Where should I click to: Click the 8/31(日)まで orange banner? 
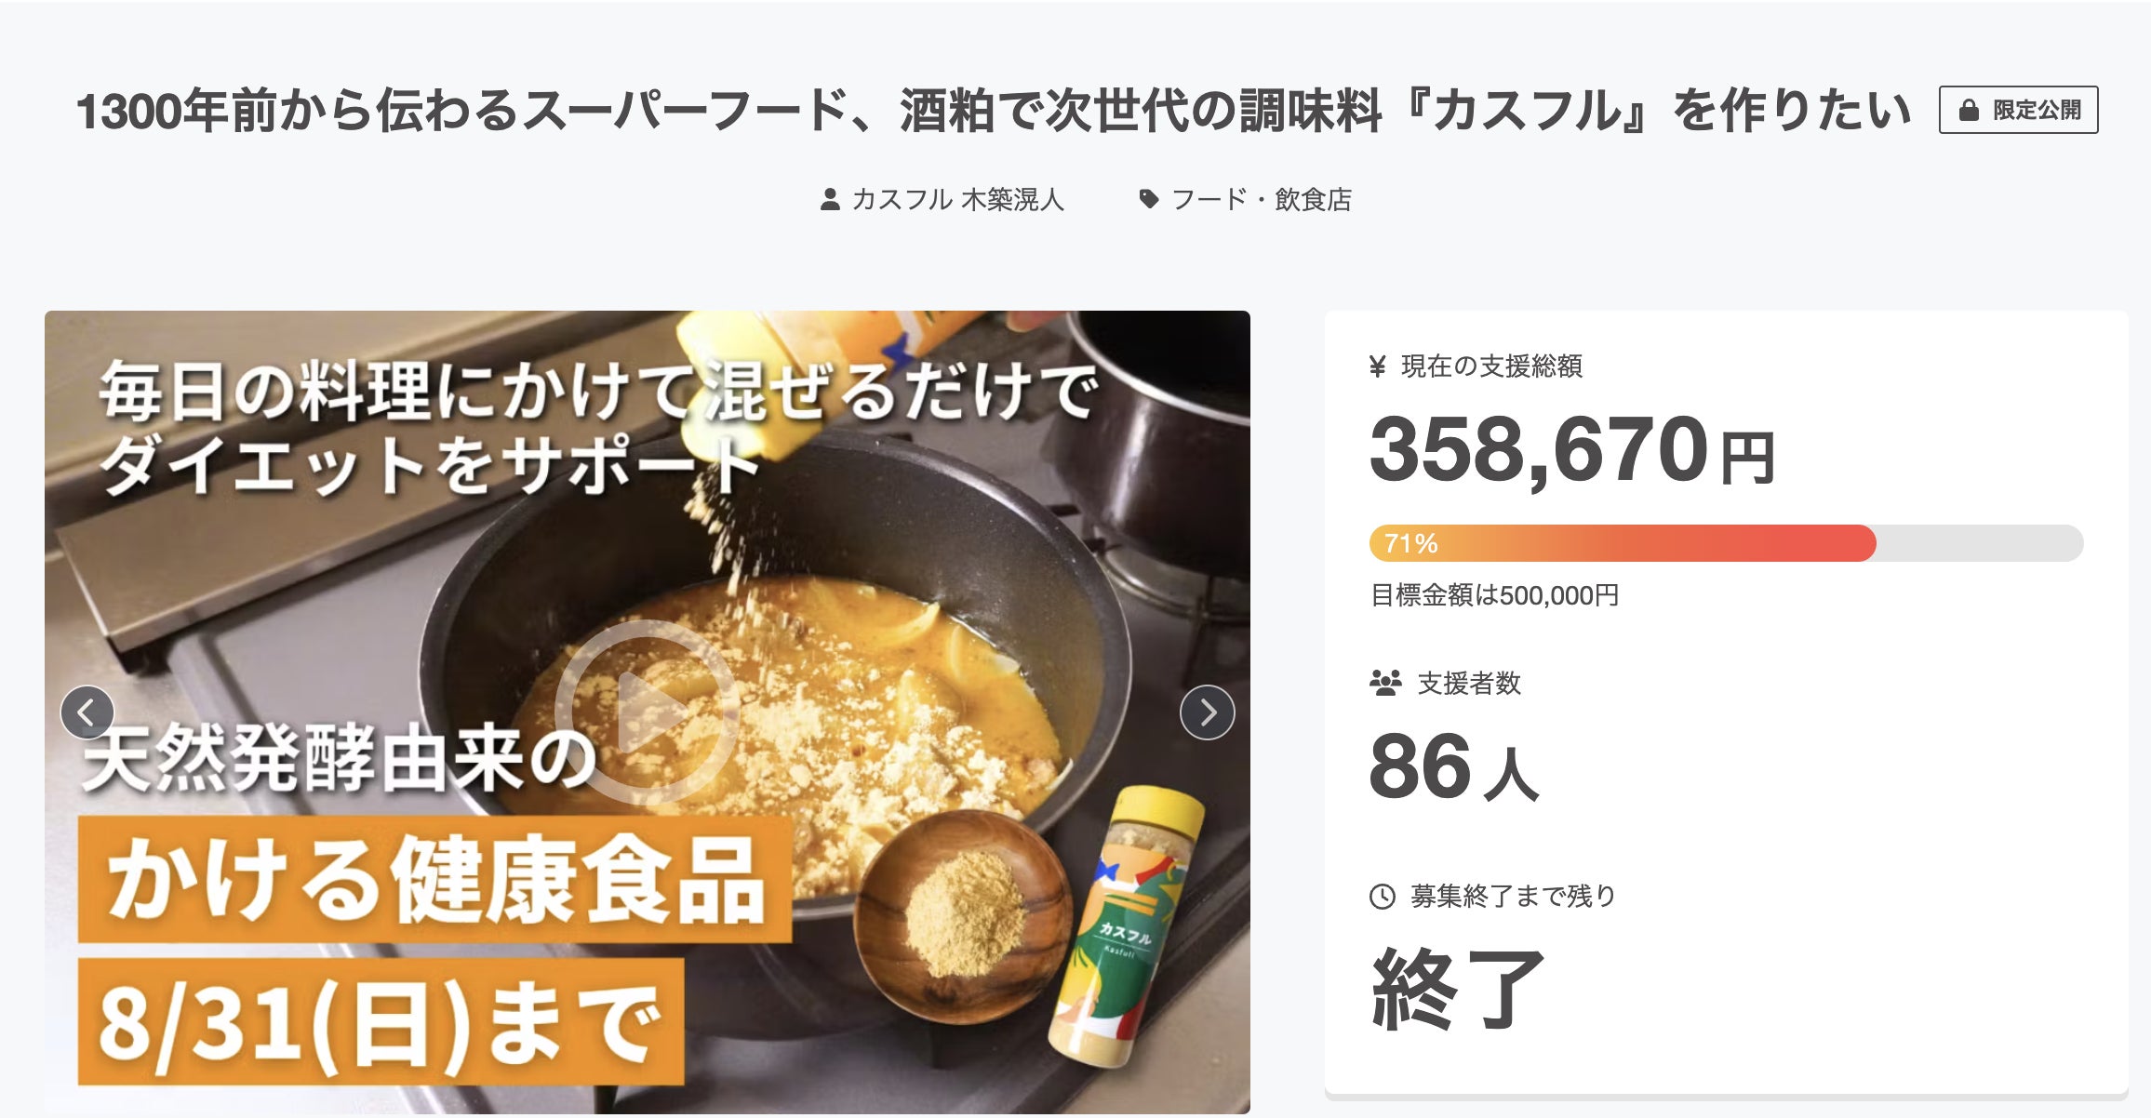(381, 1023)
